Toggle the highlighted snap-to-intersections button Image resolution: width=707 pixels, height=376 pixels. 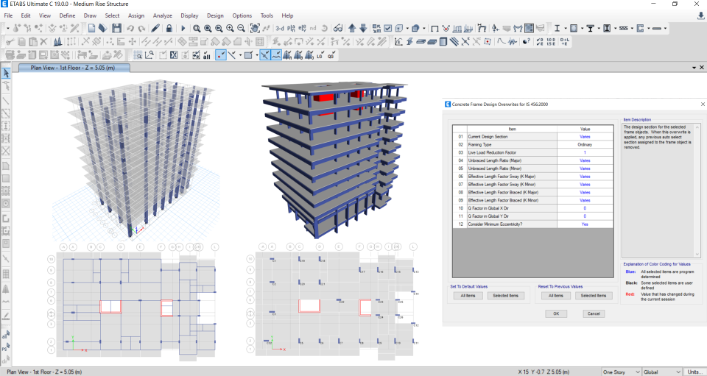point(264,54)
